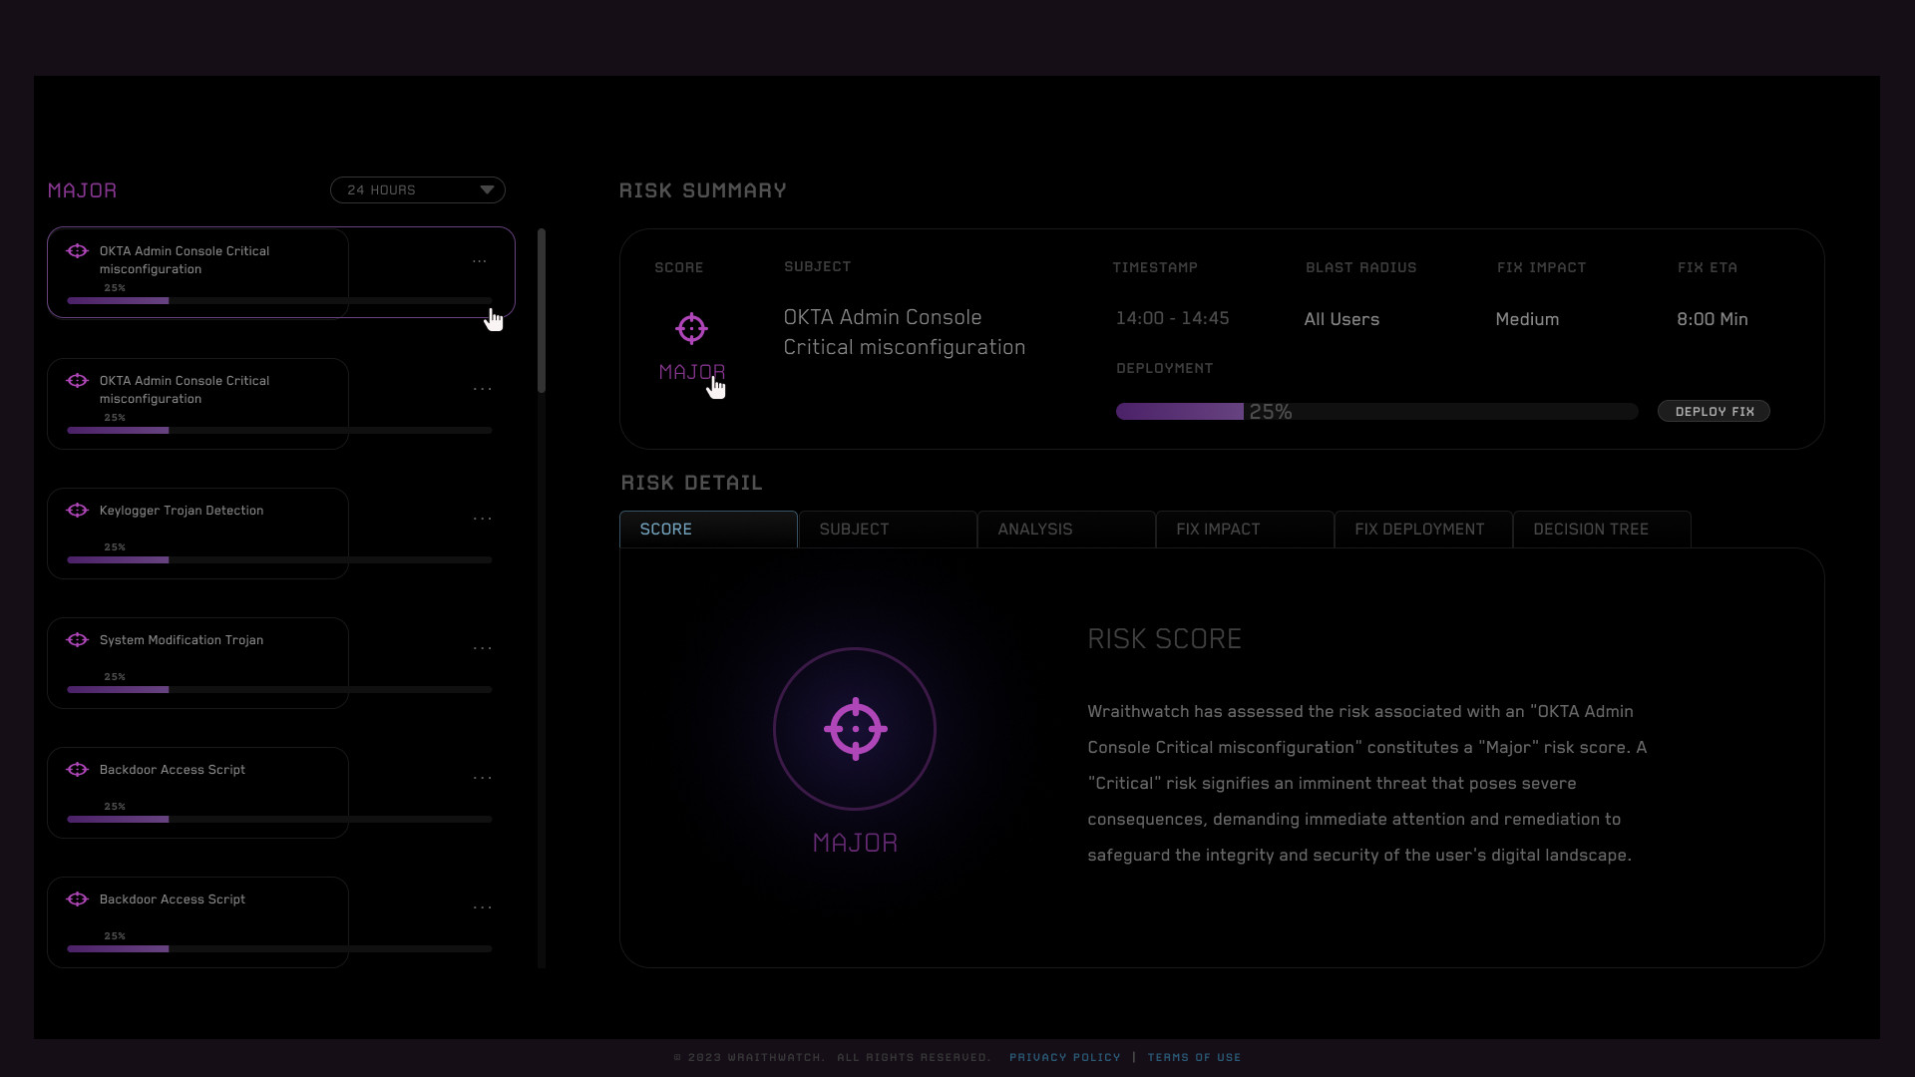
Task: Open three-dot menu on selected OKTA card
Action: 480,261
